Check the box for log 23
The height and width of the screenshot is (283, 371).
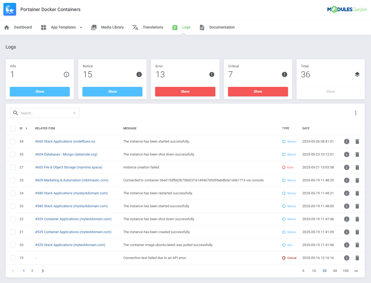[13, 206]
